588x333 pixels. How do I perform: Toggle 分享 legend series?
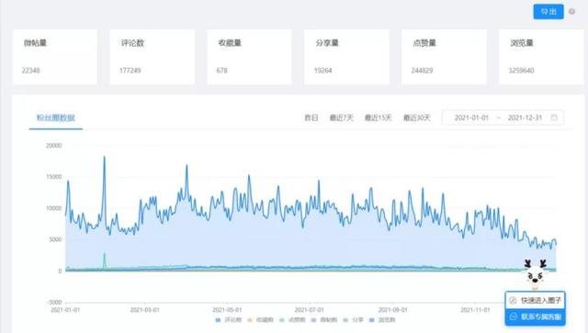click(x=353, y=320)
